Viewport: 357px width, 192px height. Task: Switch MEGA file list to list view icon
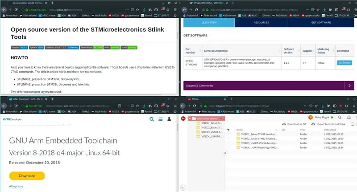click(x=352, y=124)
